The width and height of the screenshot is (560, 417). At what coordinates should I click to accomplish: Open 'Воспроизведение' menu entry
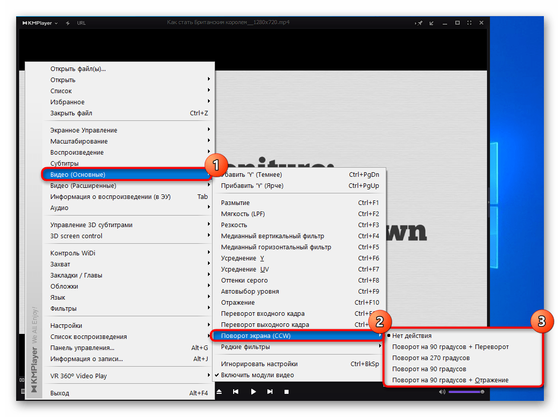coord(127,152)
